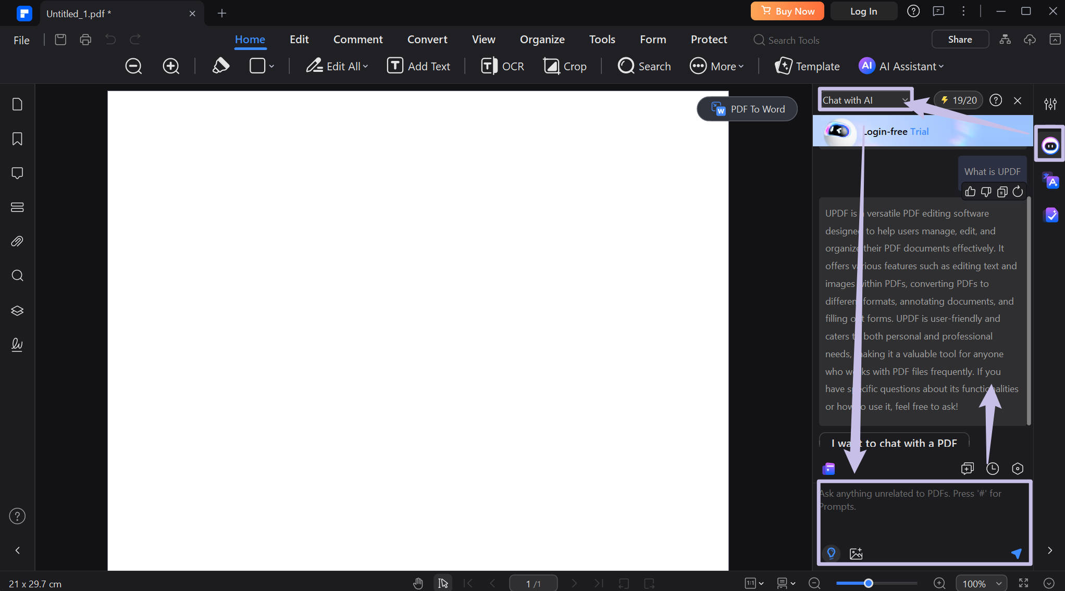Attach an image in AI chat input

pyautogui.click(x=857, y=554)
